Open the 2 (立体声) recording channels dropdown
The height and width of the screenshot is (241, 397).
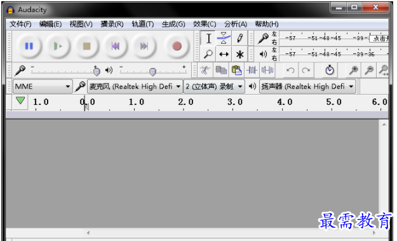[x=214, y=86]
